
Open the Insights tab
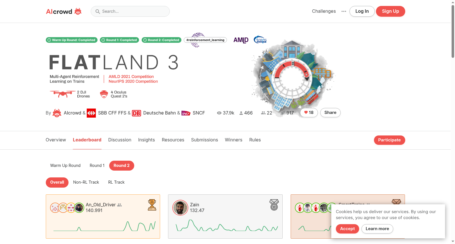[146, 140]
